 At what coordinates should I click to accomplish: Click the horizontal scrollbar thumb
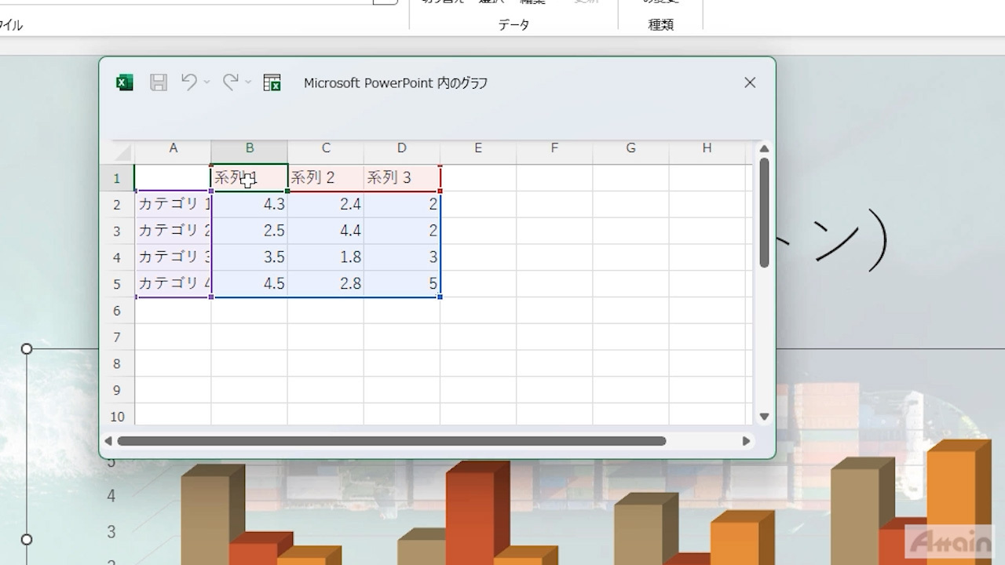tap(392, 441)
